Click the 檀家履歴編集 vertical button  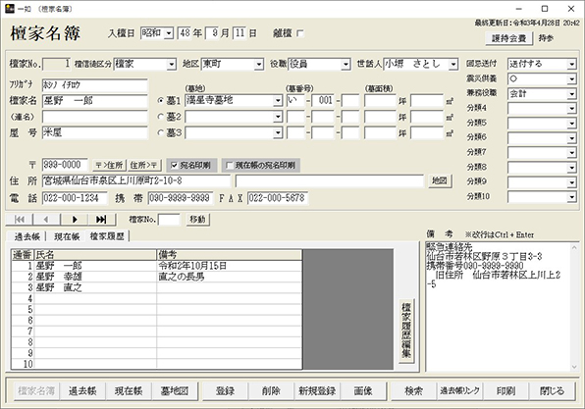[x=406, y=330]
